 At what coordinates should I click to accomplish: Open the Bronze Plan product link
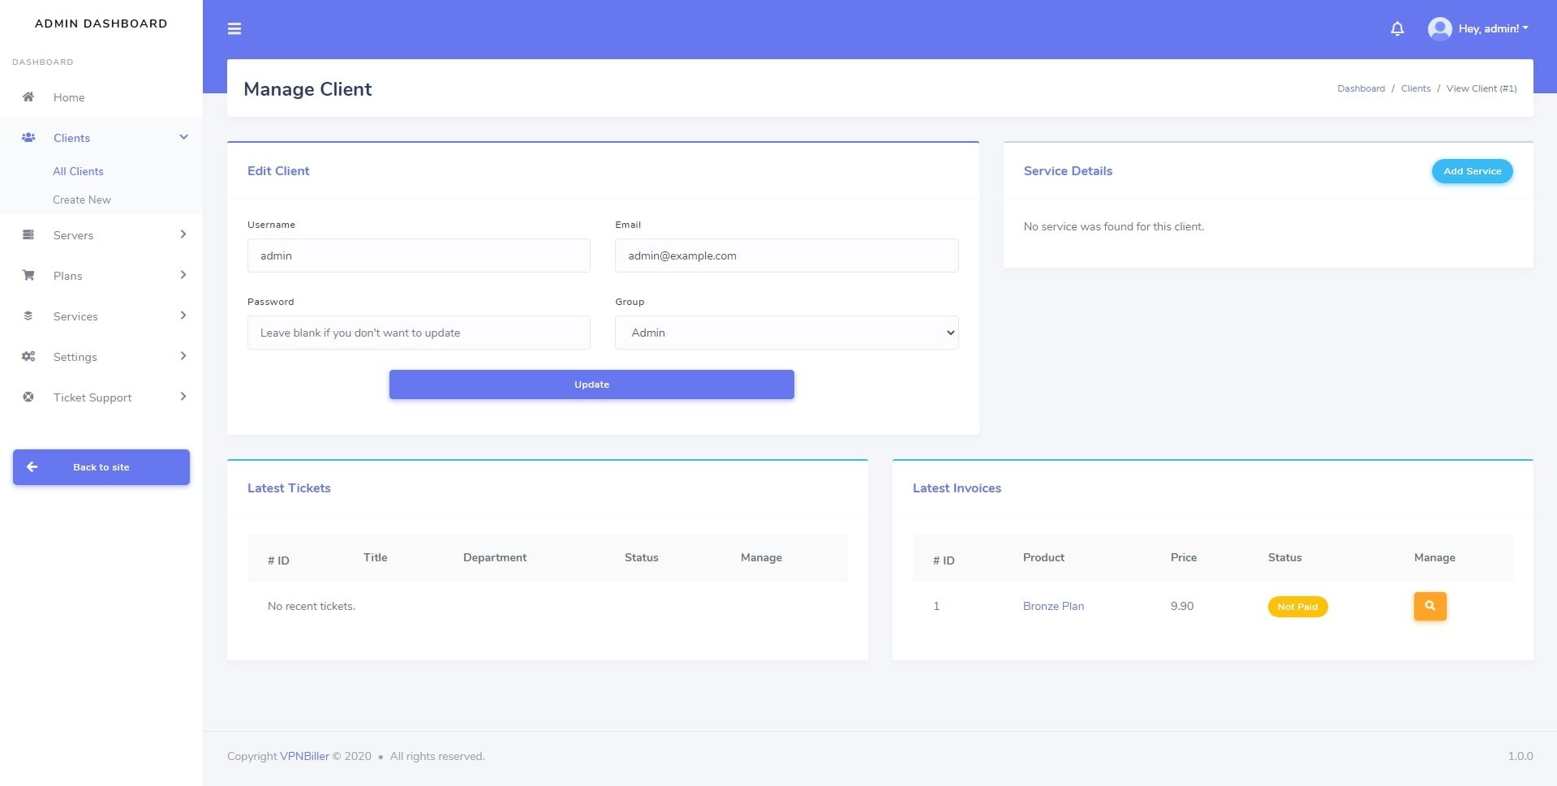point(1053,606)
